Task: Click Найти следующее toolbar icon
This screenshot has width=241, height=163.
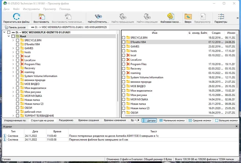Action: click(147, 17)
